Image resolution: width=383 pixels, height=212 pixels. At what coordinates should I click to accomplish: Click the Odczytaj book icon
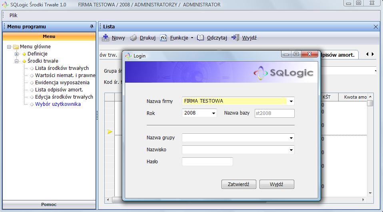(201, 38)
